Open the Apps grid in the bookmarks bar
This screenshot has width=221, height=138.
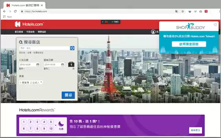click(4, 17)
